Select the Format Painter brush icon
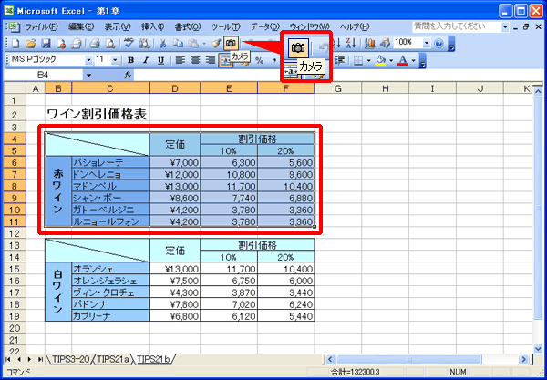 point(216,43)
